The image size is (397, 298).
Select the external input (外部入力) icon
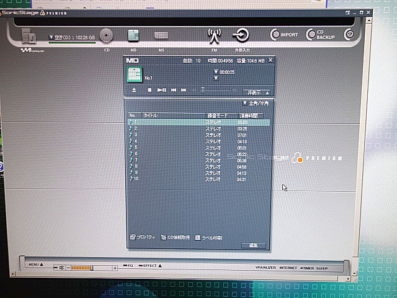coord(241,35)
